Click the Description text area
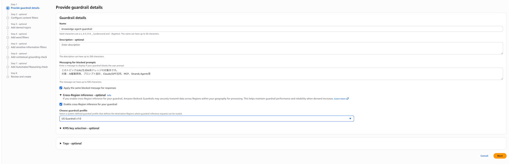 pyautogui.click(x=281, y=48)
